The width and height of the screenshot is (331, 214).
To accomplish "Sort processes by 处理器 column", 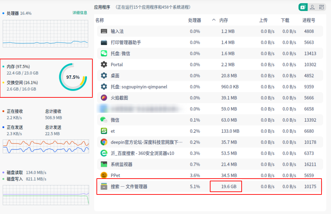I will (195, 20).
